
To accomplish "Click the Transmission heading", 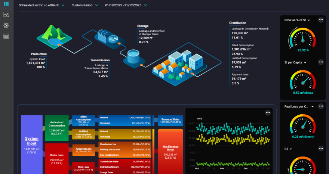I will [x=100, y=60].
